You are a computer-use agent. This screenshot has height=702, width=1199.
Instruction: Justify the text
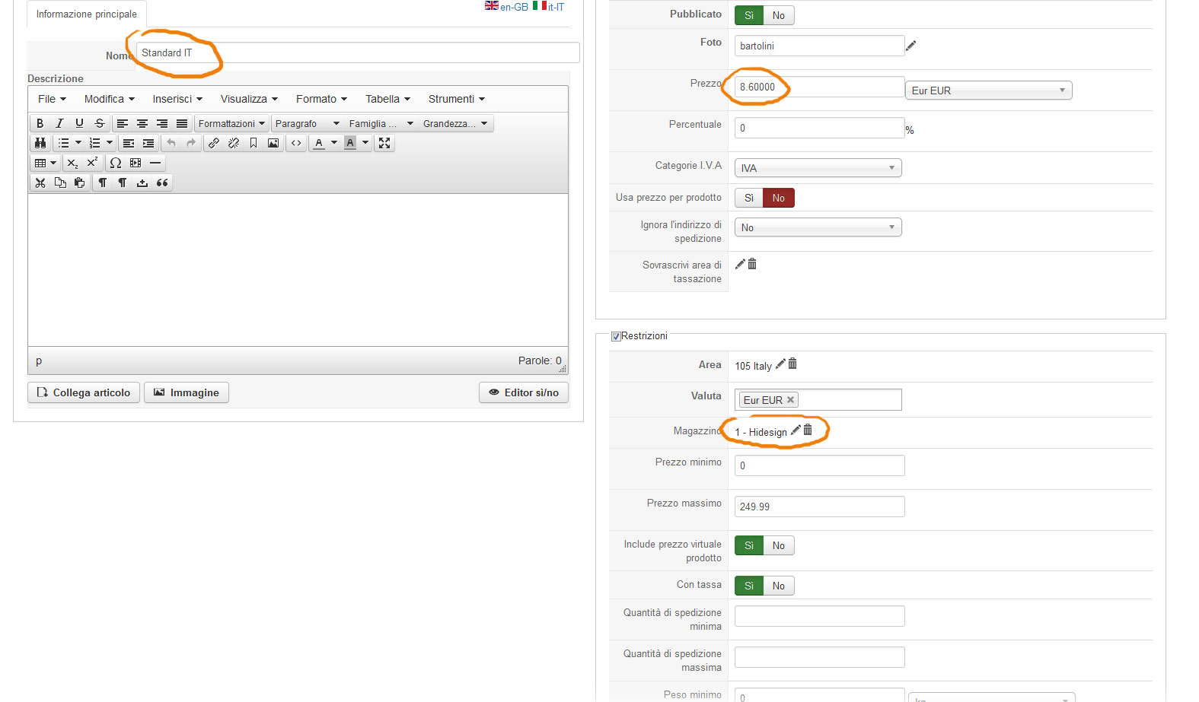181,123
